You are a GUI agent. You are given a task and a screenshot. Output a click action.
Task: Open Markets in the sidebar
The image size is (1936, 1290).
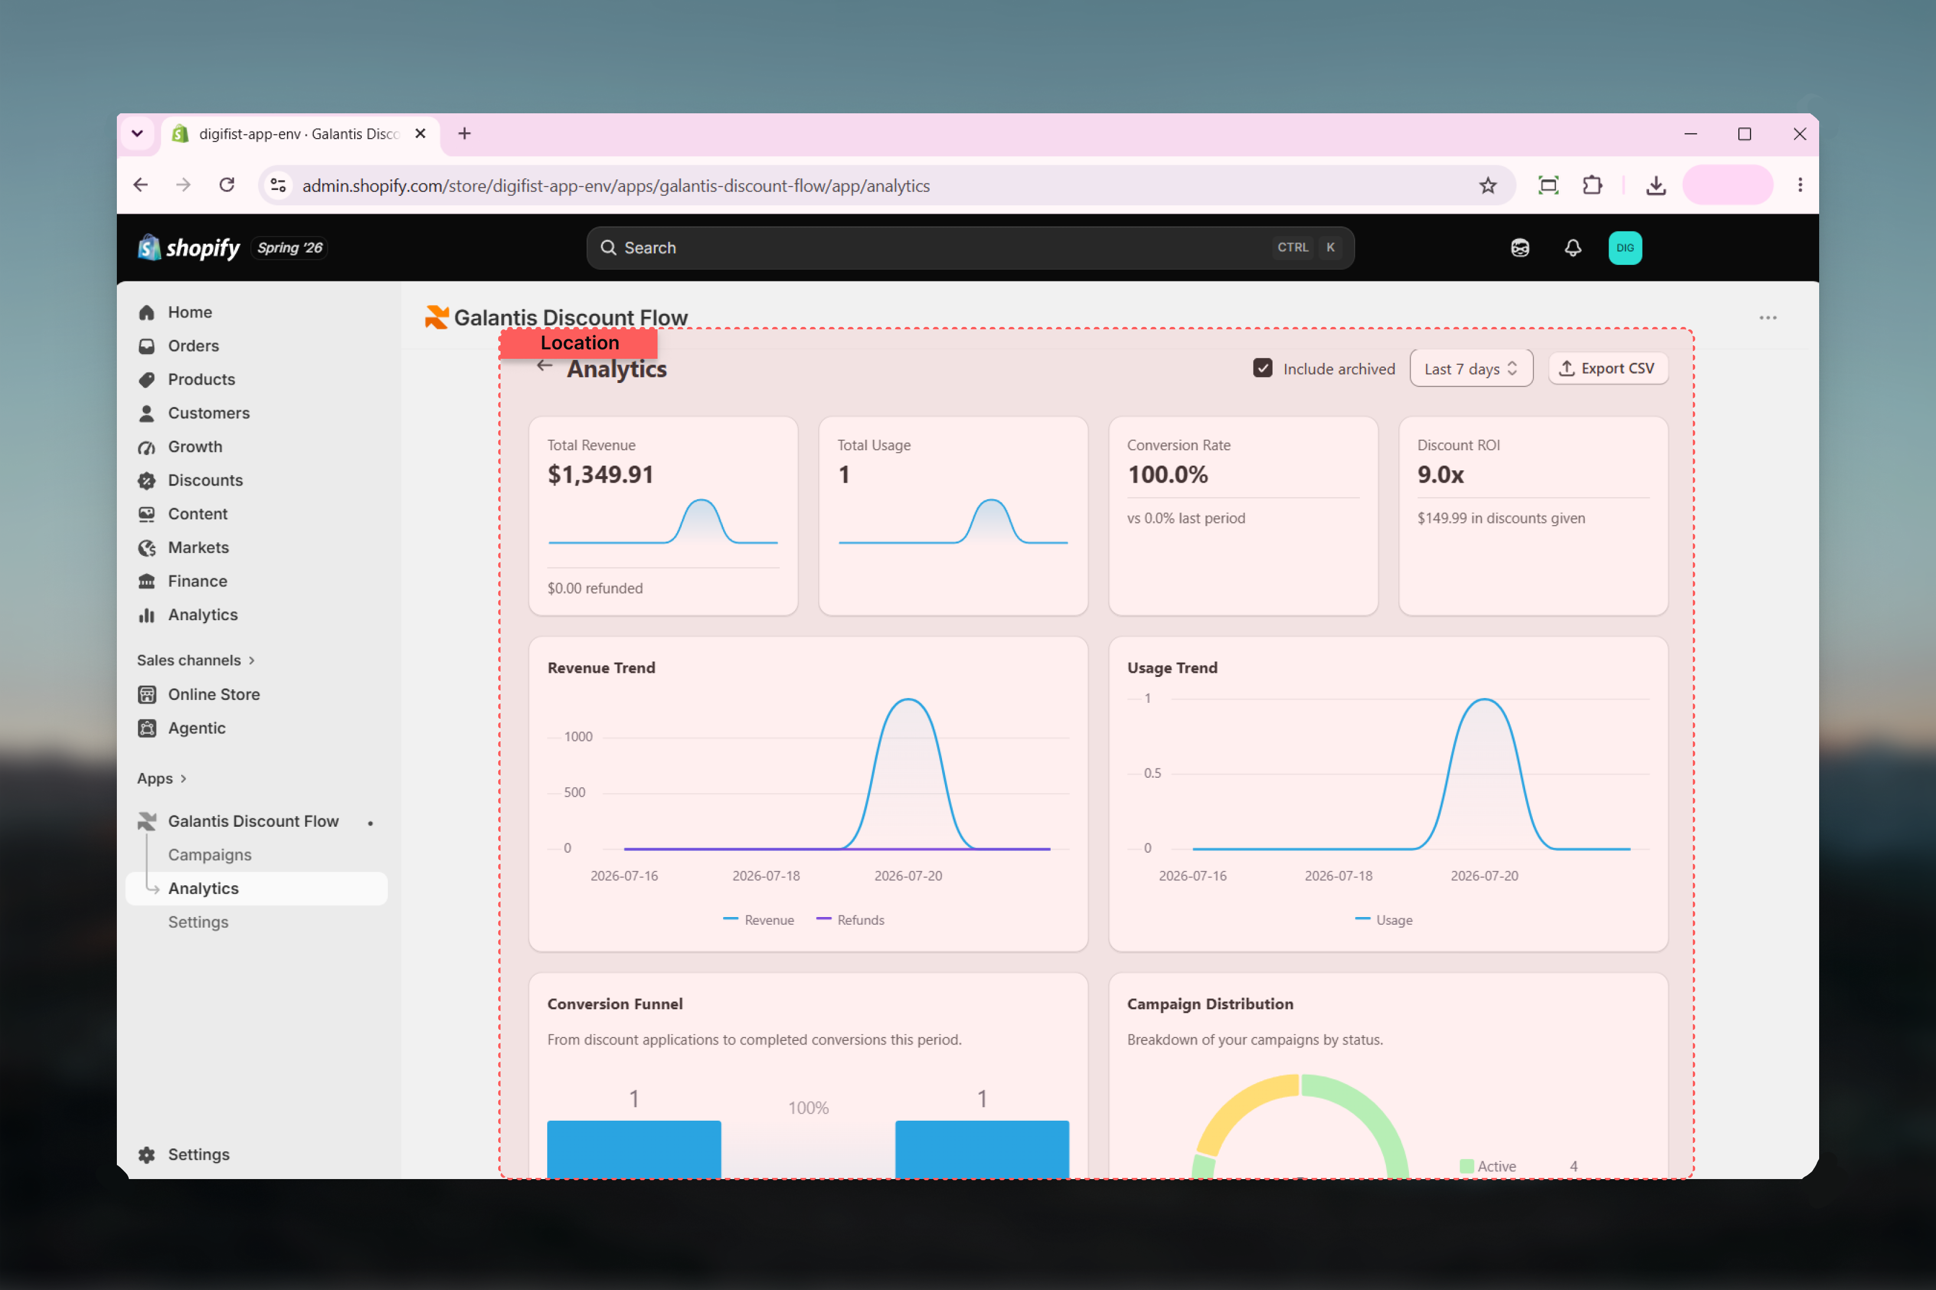(x=198, y=548)
